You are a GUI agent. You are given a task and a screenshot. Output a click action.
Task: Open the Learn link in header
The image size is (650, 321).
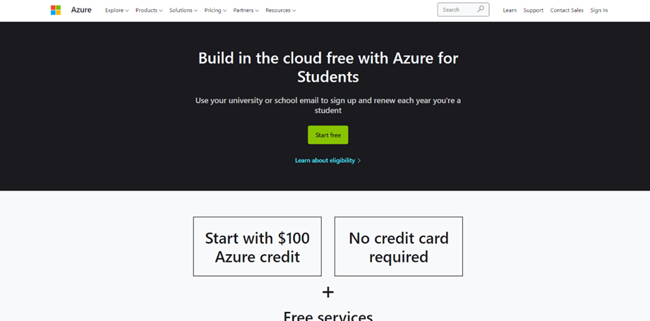[510, 11]
